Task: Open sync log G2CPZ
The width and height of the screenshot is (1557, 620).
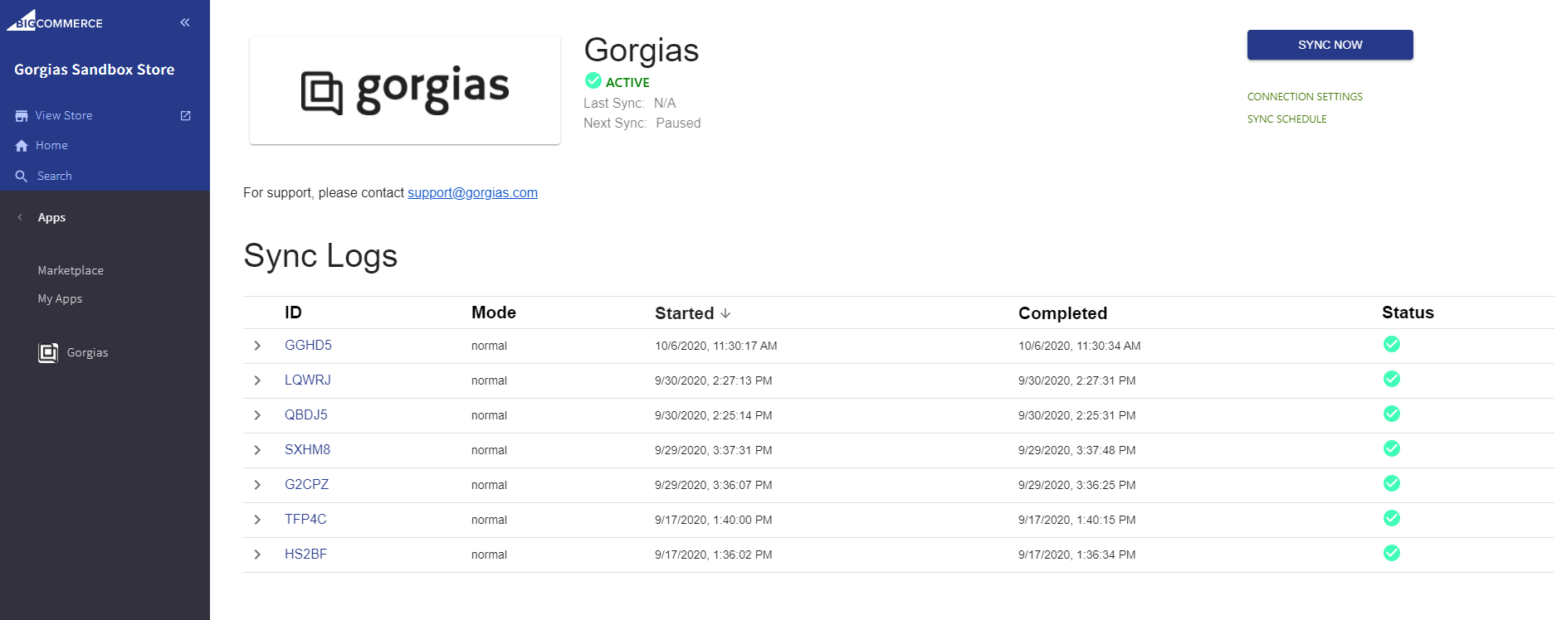Action: coord(306,484)
